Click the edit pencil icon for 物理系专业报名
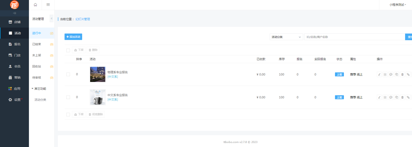The height and width of the screenshot is (147, 412). pos(379,74)
